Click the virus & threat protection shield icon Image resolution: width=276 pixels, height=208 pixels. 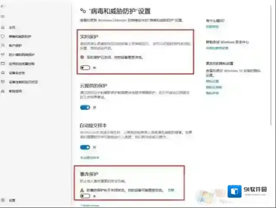[x=3, y=36]
